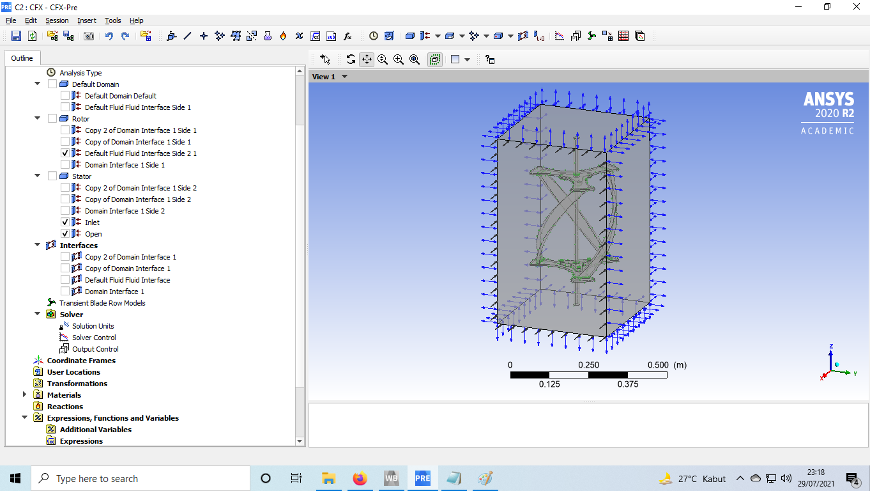Open the Insert menu
This screenshot has width=870, height=491.
click(86, 20)
